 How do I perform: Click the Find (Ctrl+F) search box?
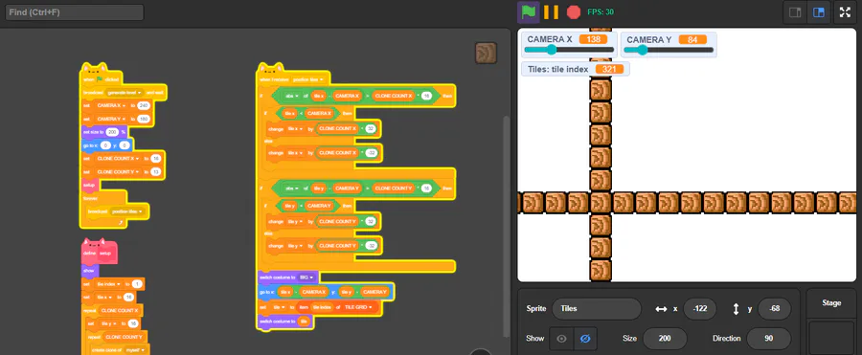[x=74, y=12]
